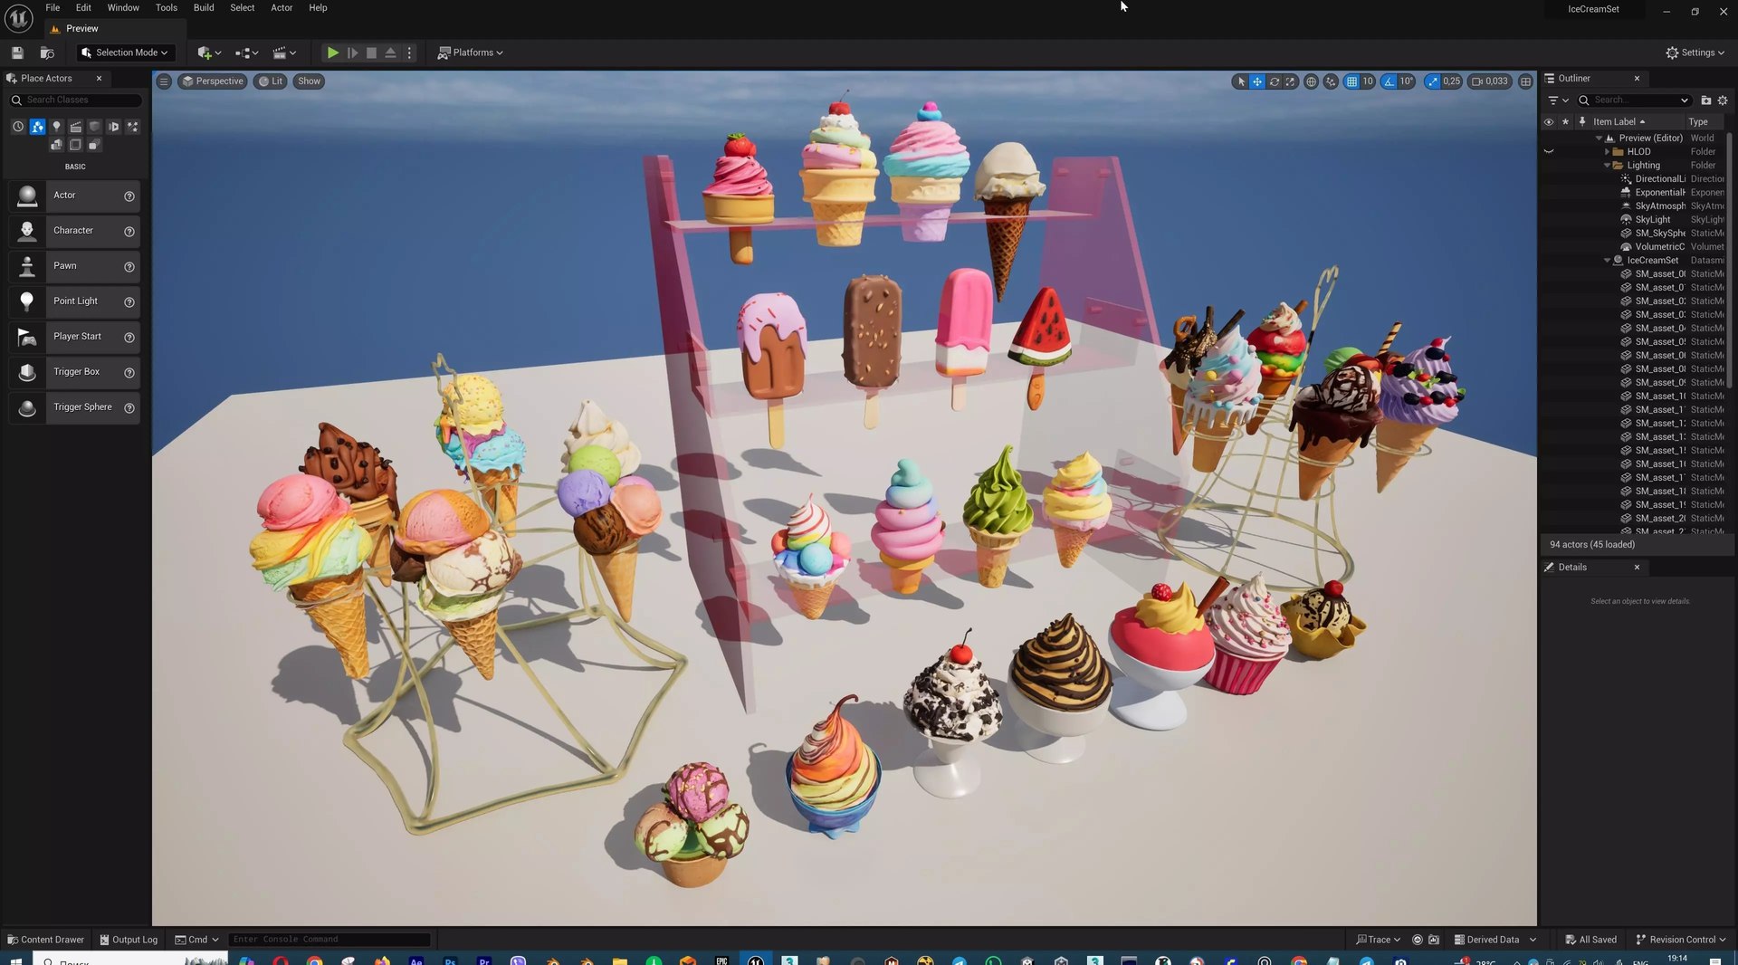Adjust the camera speed value 0,033
This screenshot has height=965, width=1738.
click(x=1490, y=81)
